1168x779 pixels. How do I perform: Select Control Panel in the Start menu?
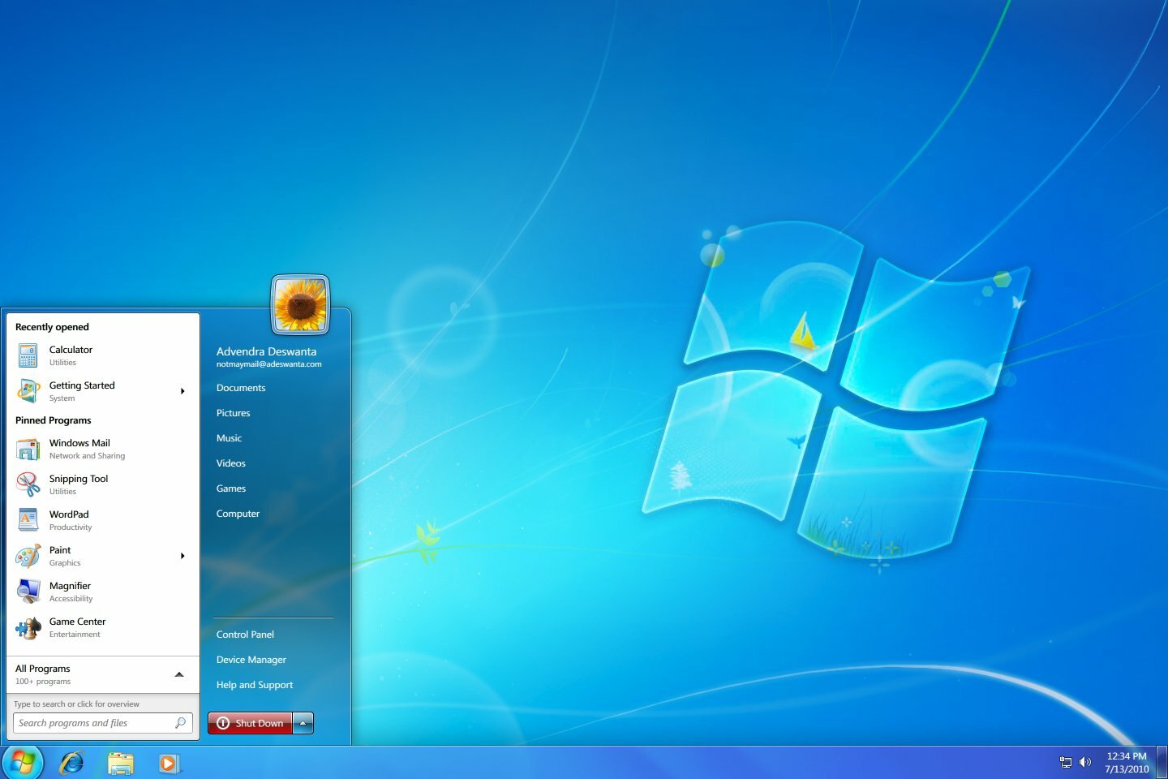pos(245,635)
